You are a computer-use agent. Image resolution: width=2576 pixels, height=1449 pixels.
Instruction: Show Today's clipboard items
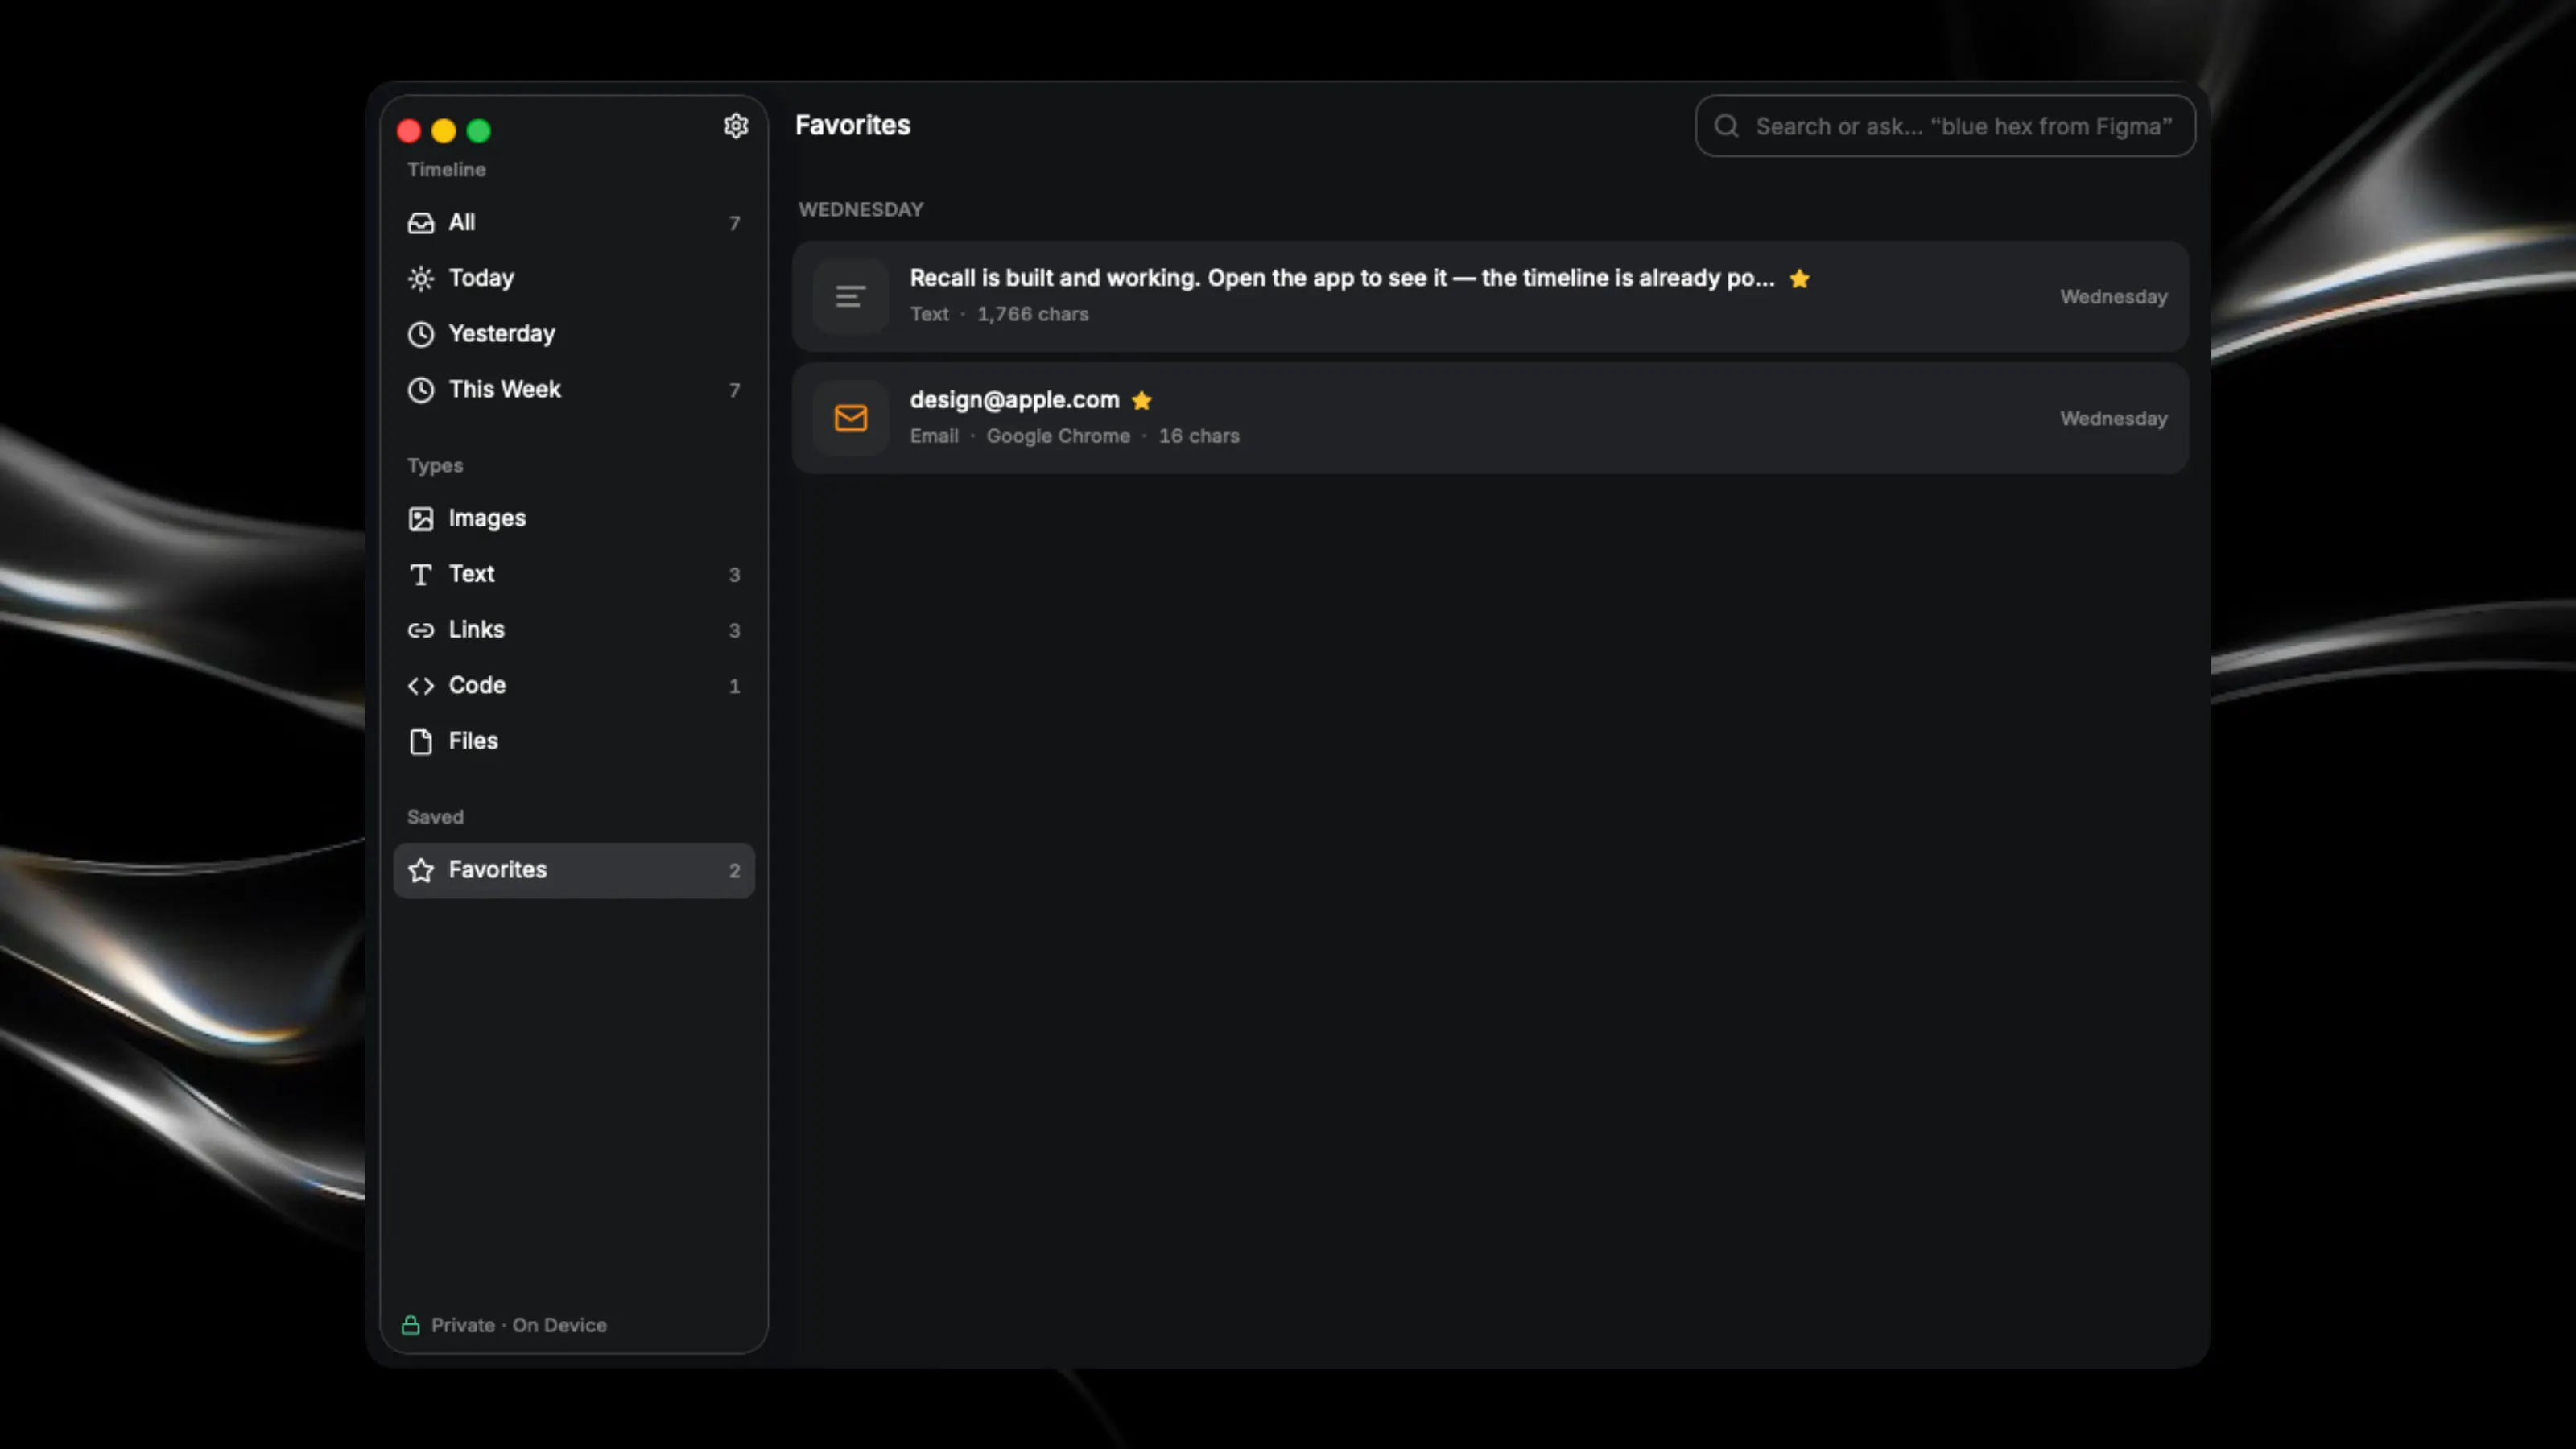574,278
